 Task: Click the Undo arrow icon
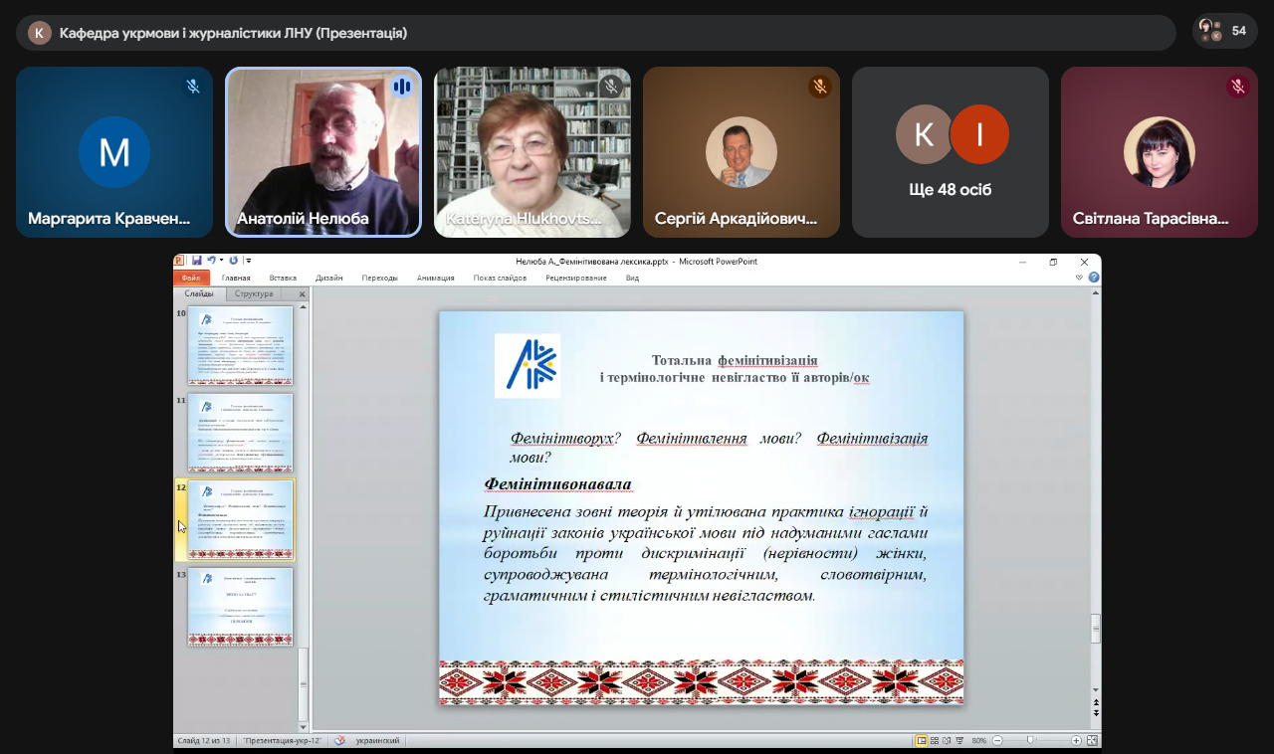pos(211,260)
